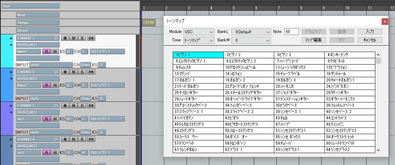Select tone 1:ピアノ 1
Viewport: 395px width, 165px height.
tap(198, 55)
